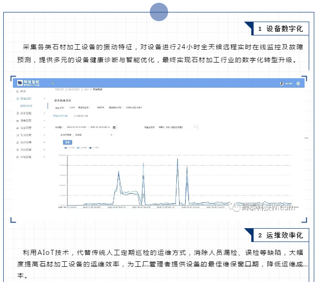Screen dimensions: 317x282
Task: Click the first breadcrumb link
Action: tap(59, 88)
